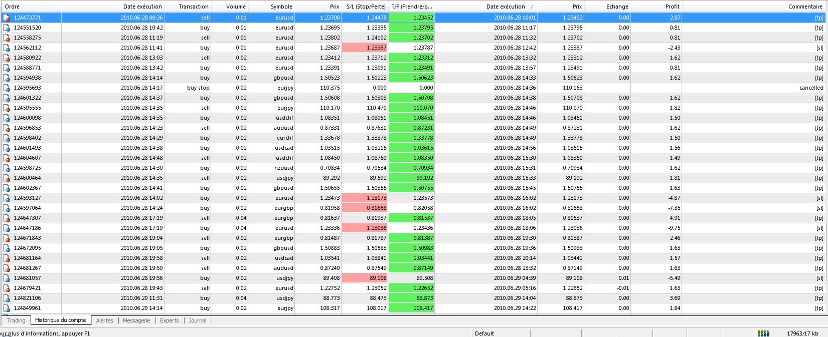Sort by the Profit column header

[x=672, y=7]
